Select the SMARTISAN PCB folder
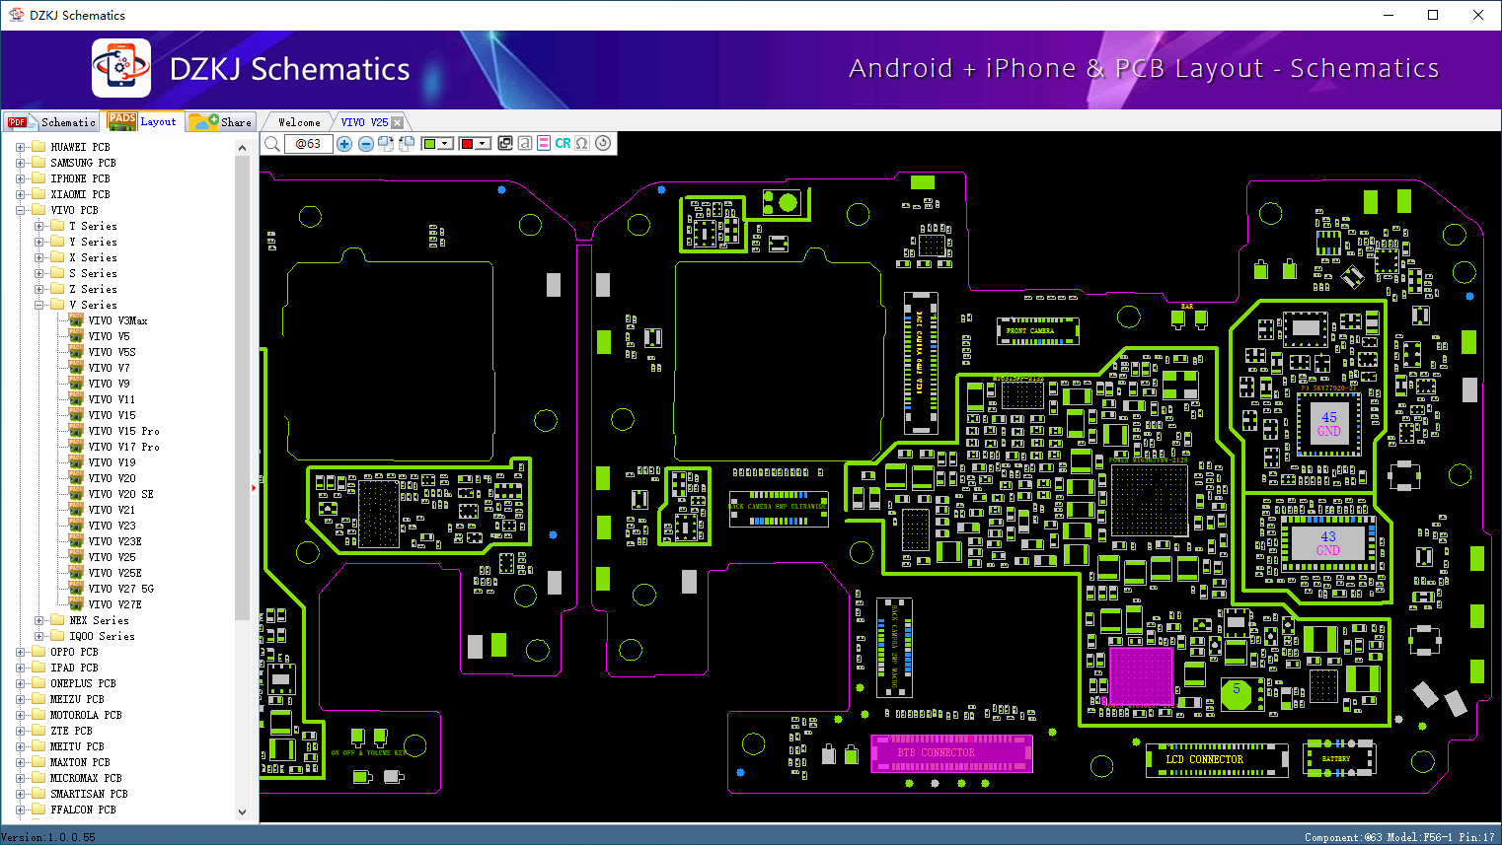Image resolution: width=1502 pixels, height=845 pixels. pyautogui.click(x=89, y=794)
